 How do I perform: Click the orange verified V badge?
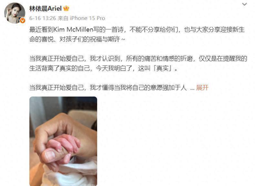(23, 20)
